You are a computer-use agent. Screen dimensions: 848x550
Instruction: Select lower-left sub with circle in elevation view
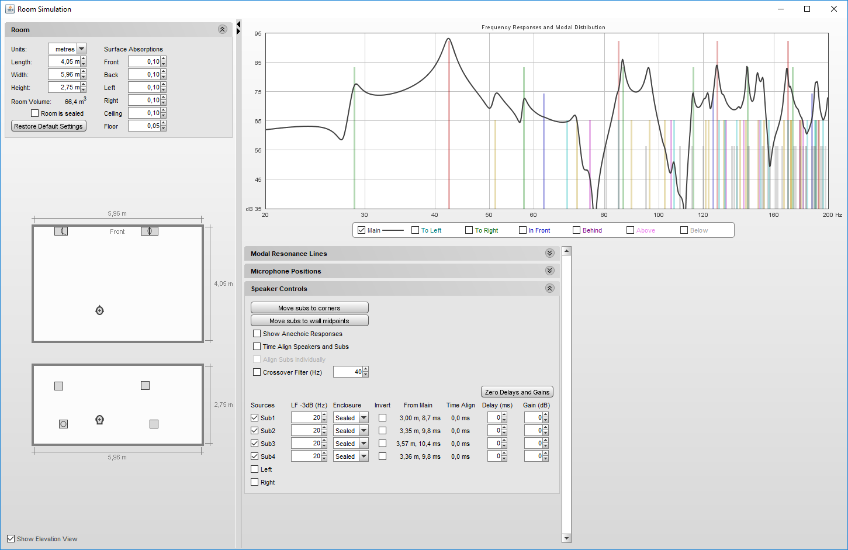pyautogui.click(x=63, y=424)
